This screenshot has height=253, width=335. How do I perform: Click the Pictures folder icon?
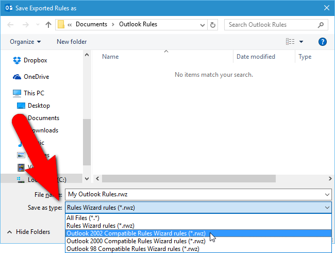point(21,155)
